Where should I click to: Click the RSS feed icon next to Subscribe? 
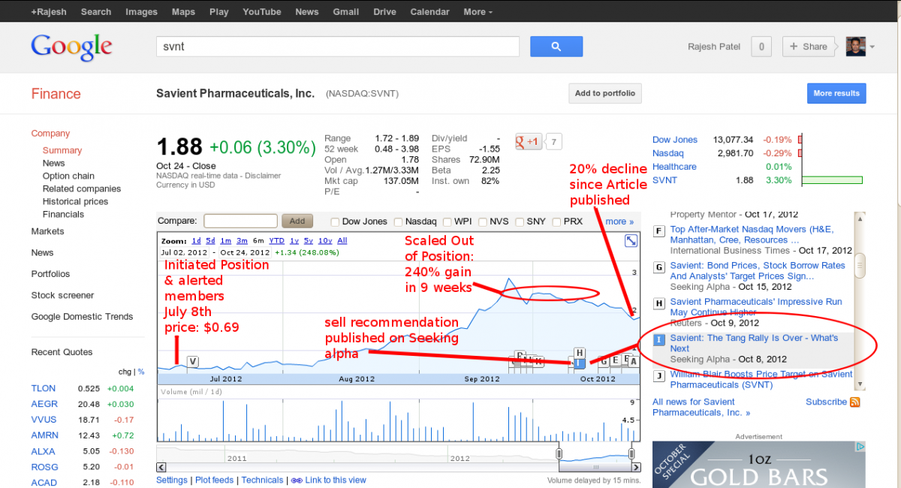(x=854, y=402)
